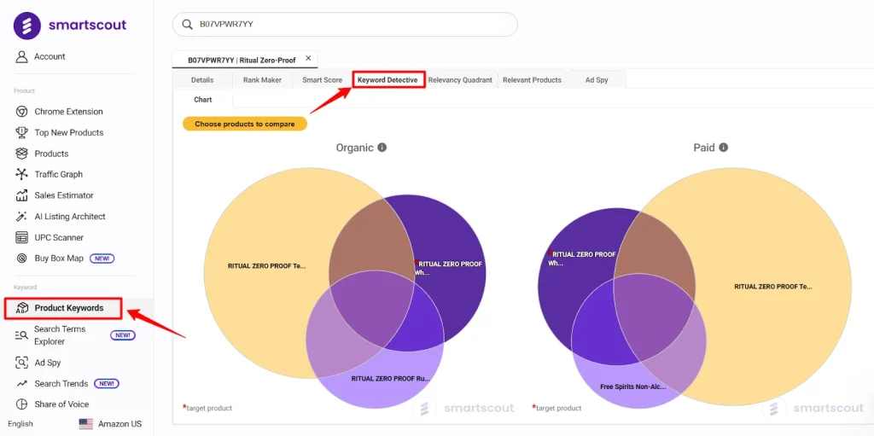The image size is (874, 436).
Task: Open AI Listing Architect
Action: tap(70, 217)
